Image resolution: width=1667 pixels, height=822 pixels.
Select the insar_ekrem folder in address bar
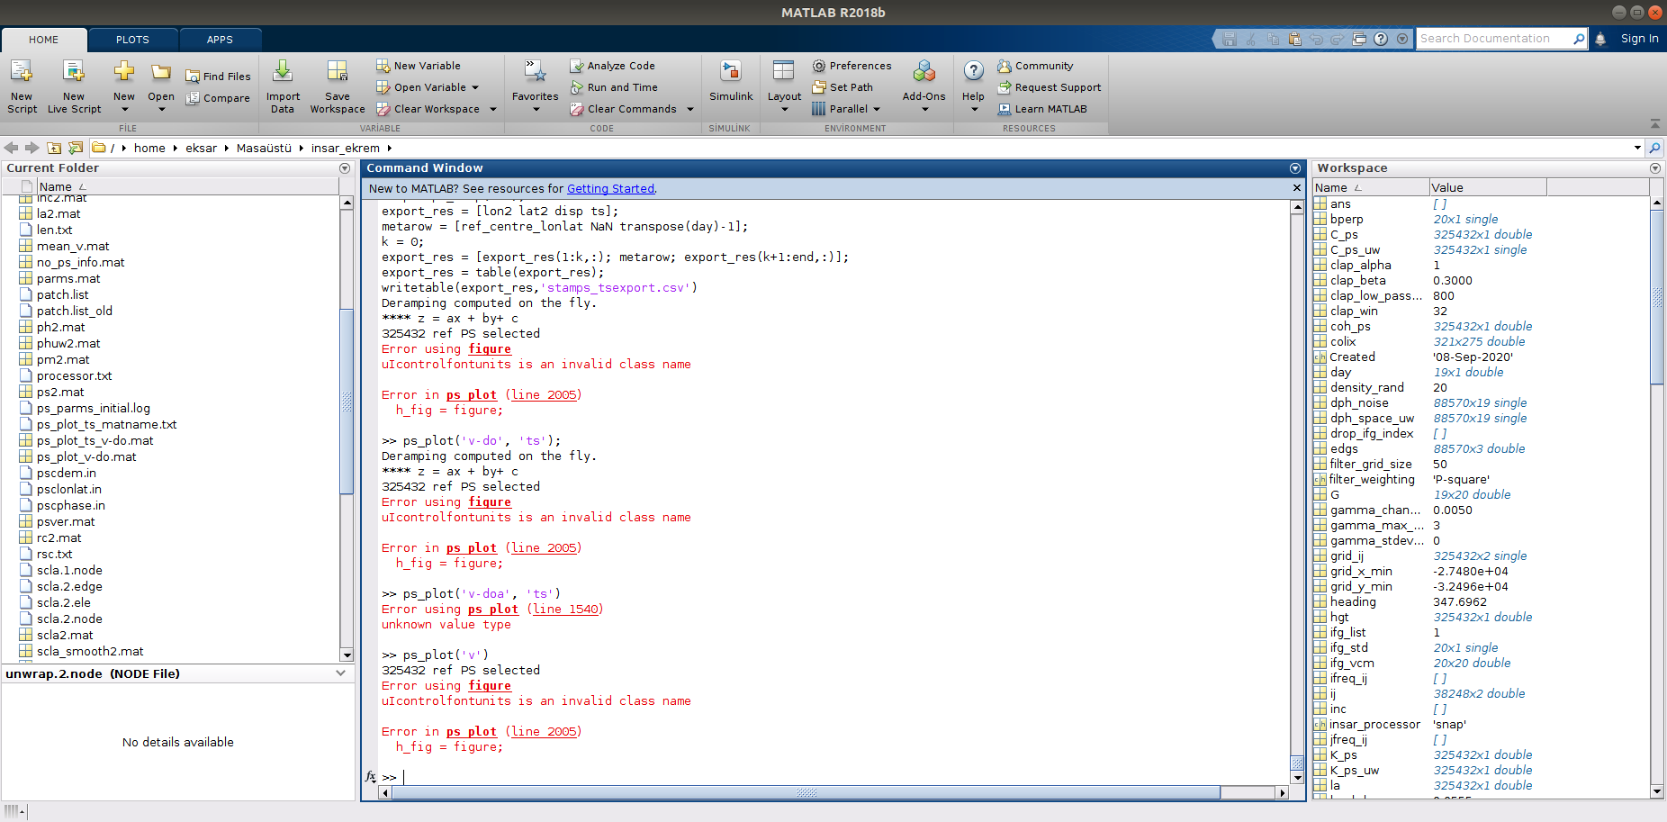coord(346,148)
